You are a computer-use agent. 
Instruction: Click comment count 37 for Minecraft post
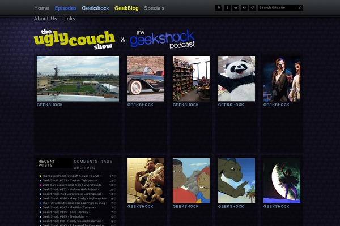[111, 176]
